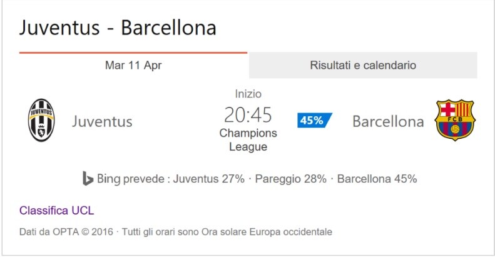Image resolution: width=495 pixels, height=257 pixels.
Task: Click the Juventus - Barcellona heading
Action: point(118,28)
